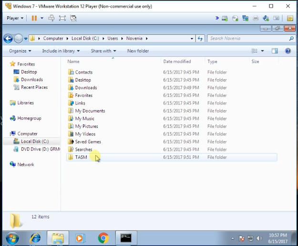Click the yellow notes icon in VMware toolbar
Viewport: 298px width, 246px height.
pos(290,18)
